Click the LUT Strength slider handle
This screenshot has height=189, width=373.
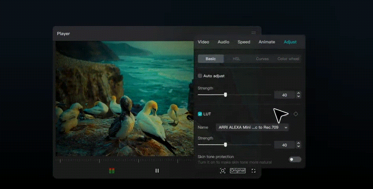tap(225, 145)
